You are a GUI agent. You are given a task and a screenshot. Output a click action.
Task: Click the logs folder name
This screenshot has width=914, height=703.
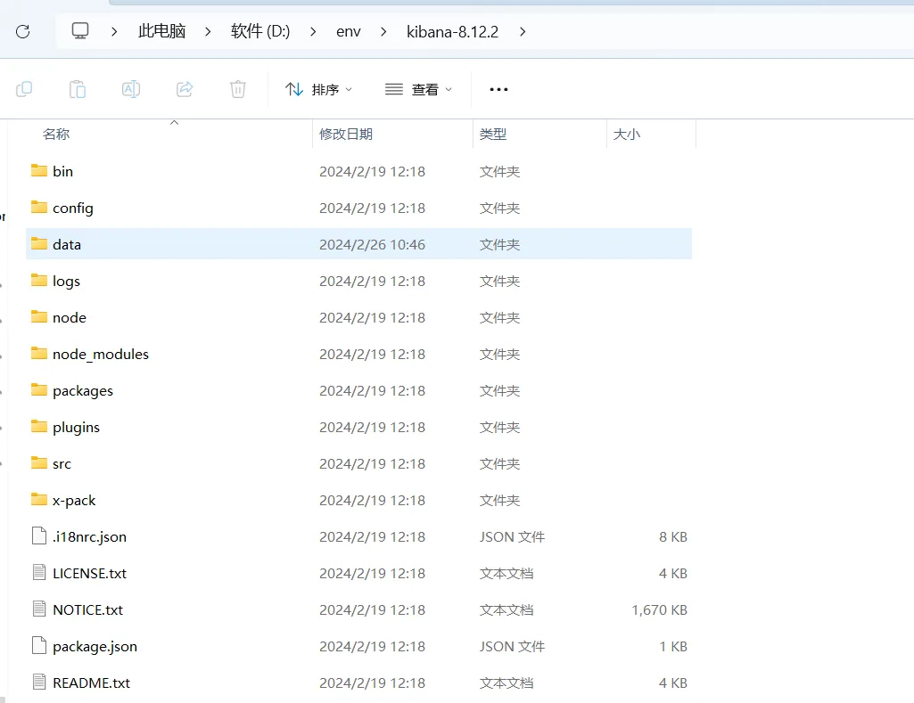pyautogui.click(x=66, y=282)
